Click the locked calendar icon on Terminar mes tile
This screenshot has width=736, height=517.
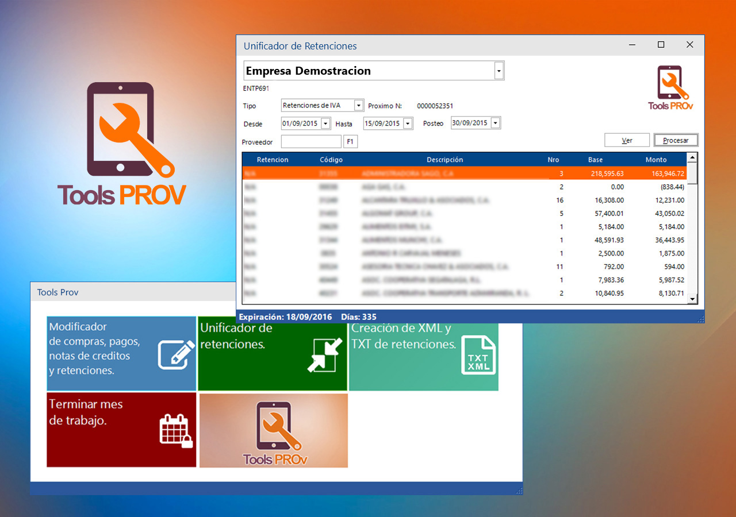point(175,430)
